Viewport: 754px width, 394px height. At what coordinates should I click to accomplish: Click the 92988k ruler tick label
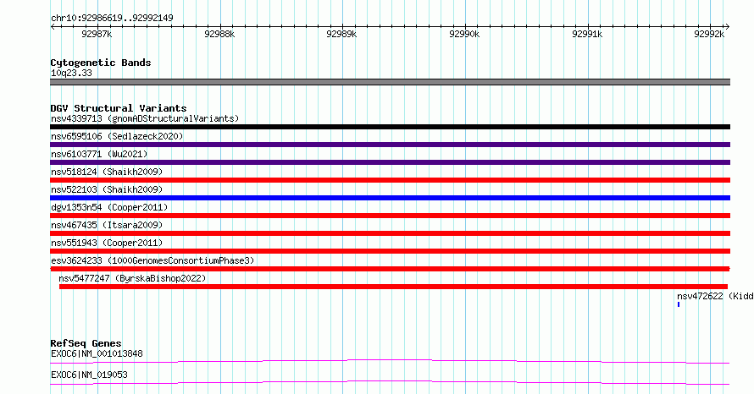point(219,34)
